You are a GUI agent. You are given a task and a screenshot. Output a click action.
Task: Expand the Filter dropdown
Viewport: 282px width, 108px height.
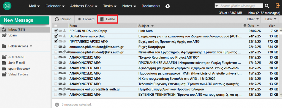pos(271,19)
